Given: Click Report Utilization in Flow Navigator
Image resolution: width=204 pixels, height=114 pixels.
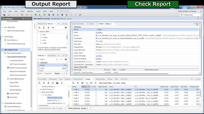Looking at the screenshot, I should 16,90.
